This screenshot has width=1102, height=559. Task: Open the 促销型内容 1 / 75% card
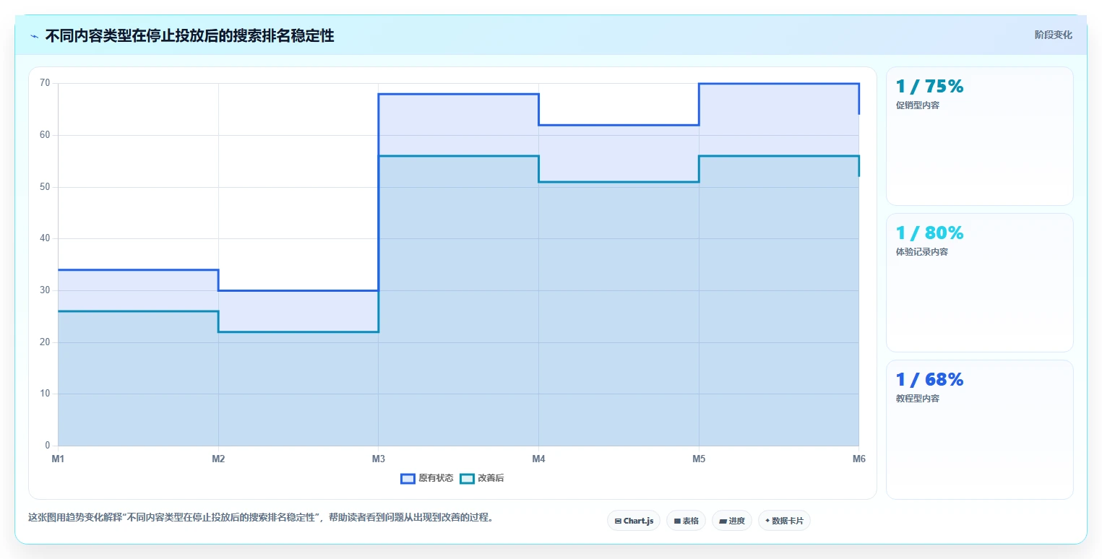coord(980,136)
